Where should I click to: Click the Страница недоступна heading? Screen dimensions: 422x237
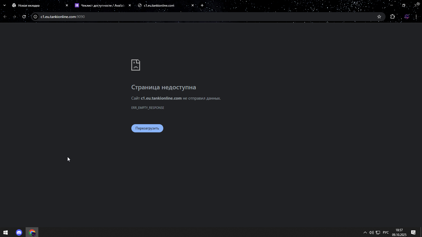click(x=164, y=87)
